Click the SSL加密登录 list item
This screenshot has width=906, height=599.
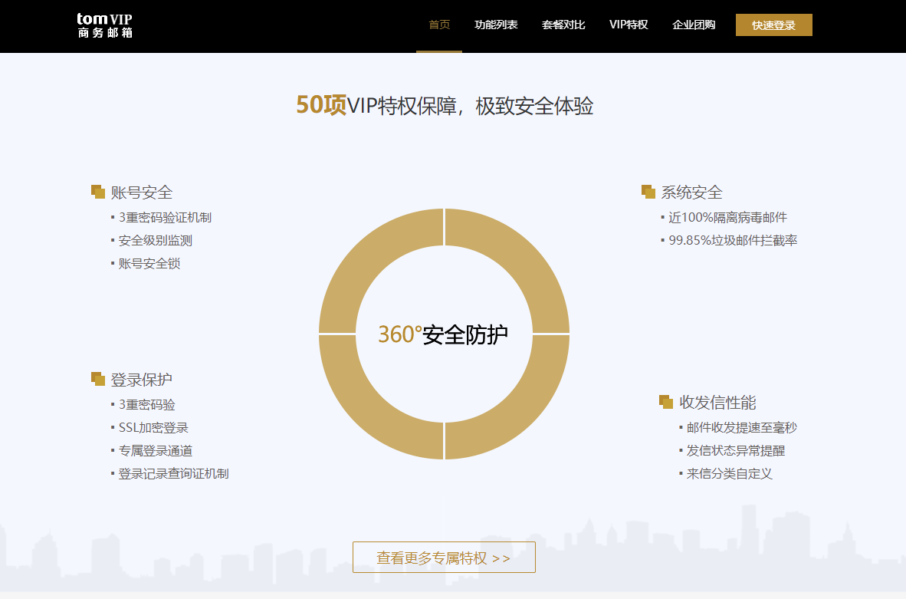[153, 428]
